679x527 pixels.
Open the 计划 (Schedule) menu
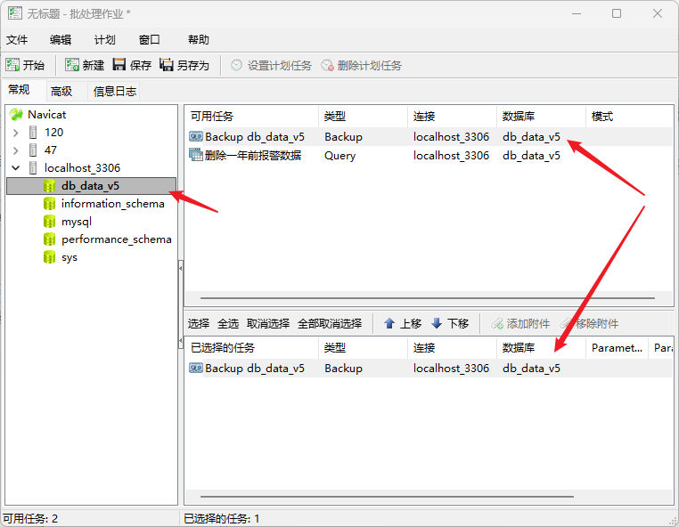105,40
